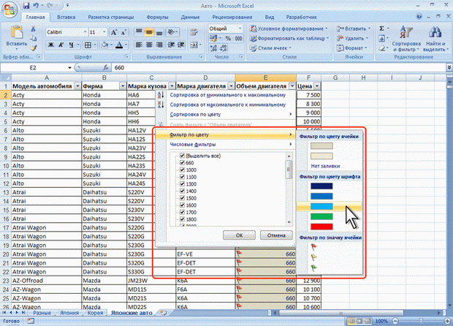Apply fill color bucket icon
The height and width of the screenshot is (326, 453).
(x=104, y=45)
